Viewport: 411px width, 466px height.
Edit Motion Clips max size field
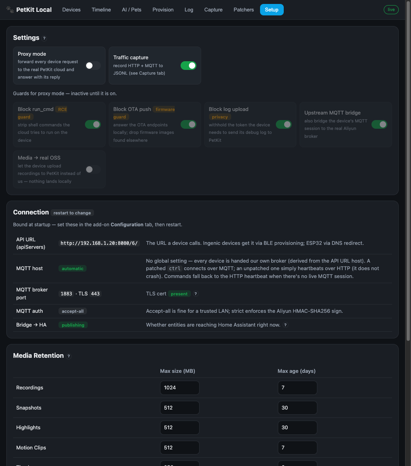pyautogui.click(x=180, y=447)
